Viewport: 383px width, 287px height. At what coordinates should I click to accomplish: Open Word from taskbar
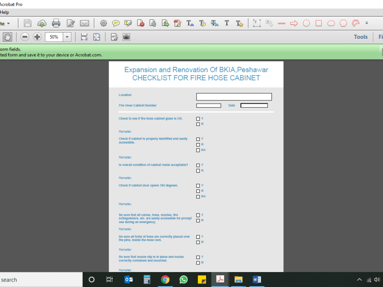257,279
